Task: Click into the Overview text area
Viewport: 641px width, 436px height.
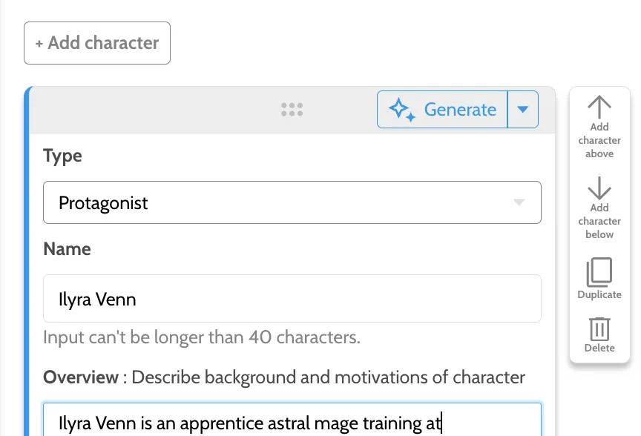Action: tap(292, 423)
